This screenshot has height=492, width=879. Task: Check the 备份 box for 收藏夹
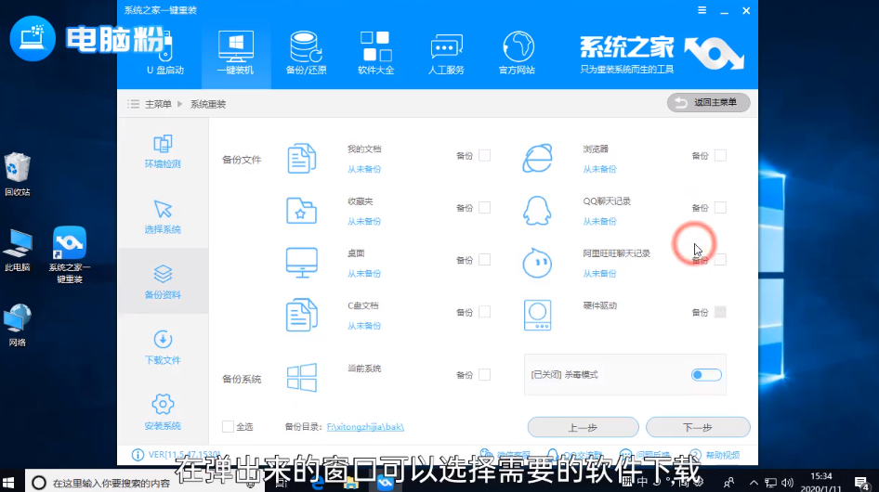coord(485,207)
